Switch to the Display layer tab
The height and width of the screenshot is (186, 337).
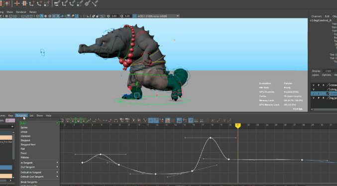(316, 71)
